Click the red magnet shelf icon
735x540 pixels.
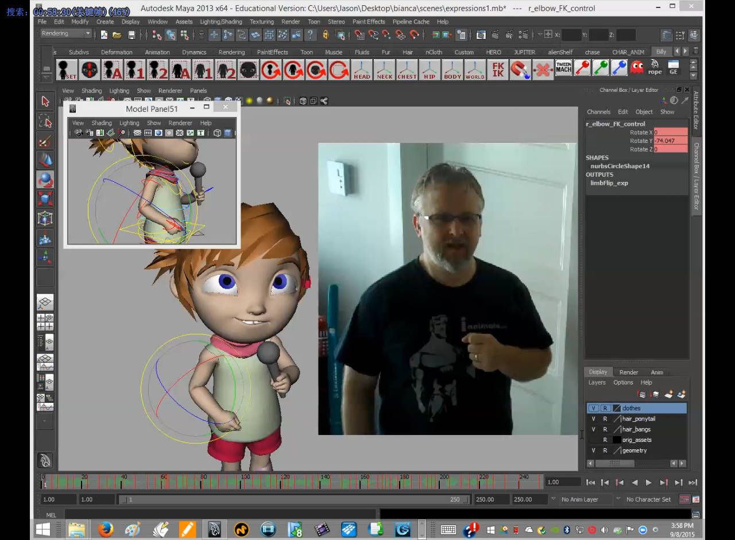(x=520, y=70)
